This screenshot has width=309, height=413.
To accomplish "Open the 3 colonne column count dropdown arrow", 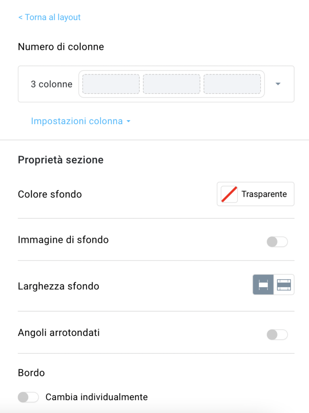I will coord(278,84).
